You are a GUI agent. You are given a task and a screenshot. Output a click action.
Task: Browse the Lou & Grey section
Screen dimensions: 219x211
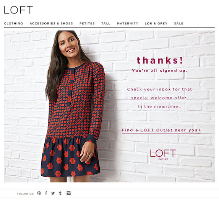tap(156, 23)
